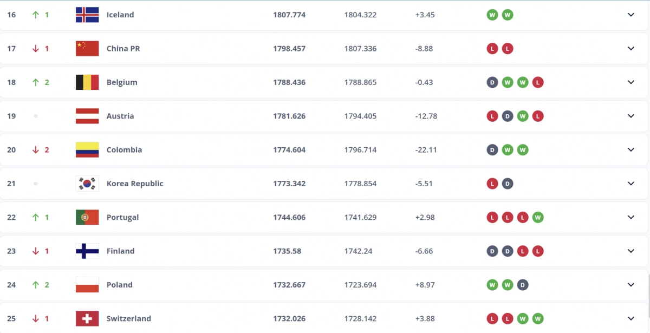The image size is (650, 333).
Task: Click Poland's draw result badge
Action: [523, 285]
